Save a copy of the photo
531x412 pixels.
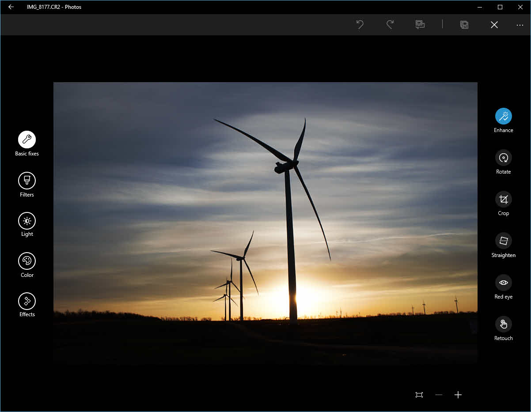[464, 25]
